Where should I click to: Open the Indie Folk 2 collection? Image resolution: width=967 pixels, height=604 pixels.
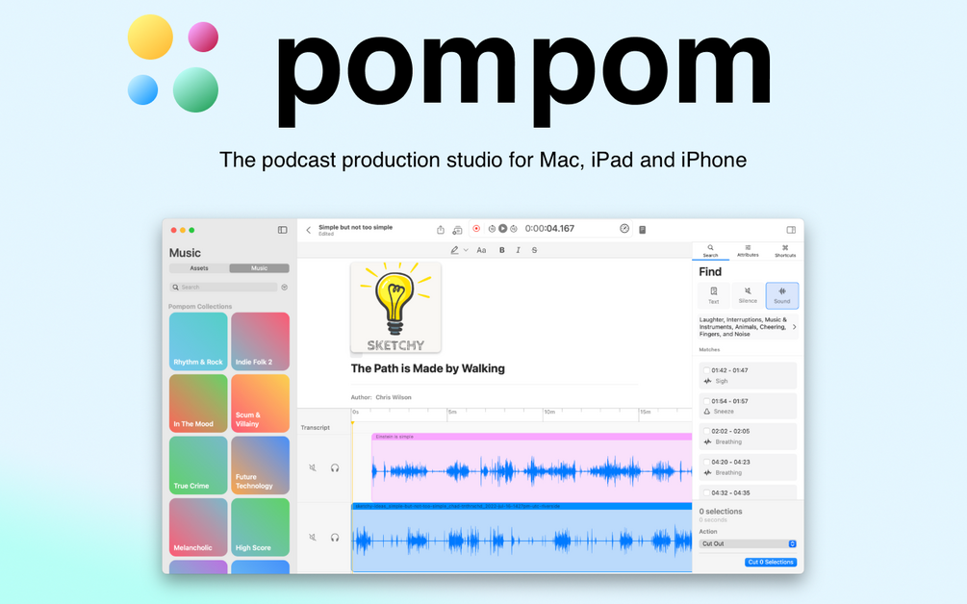(260, 341)
